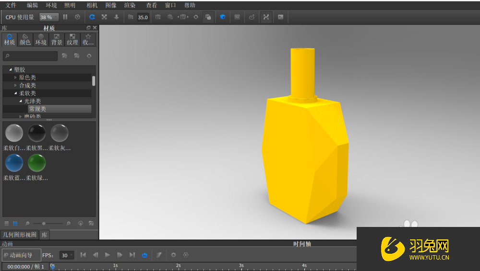Open the FPS value dropdown
Screen dimensions: 480x271
[67, 255]
